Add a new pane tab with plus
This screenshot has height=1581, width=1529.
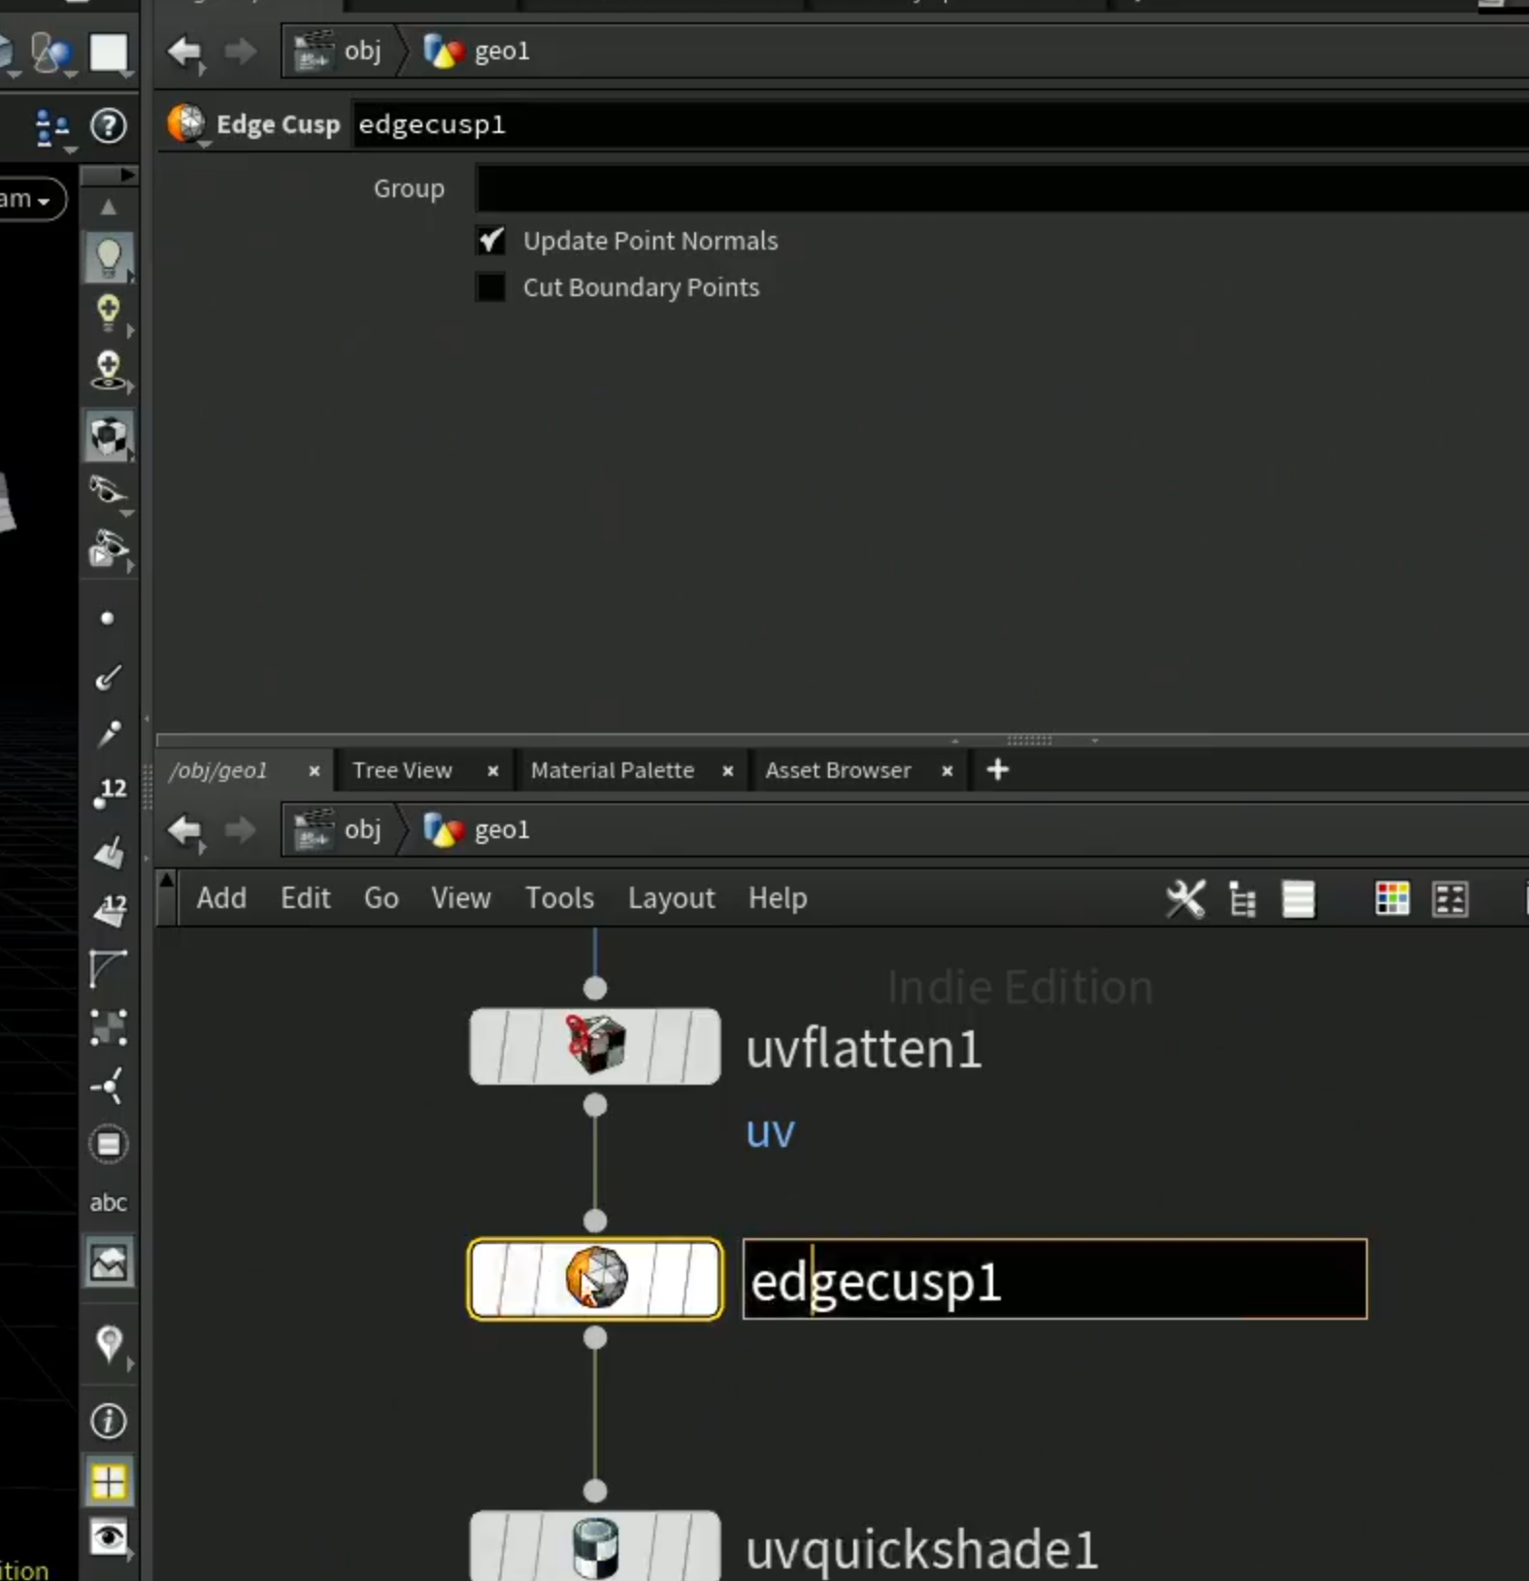pos(997,770)
